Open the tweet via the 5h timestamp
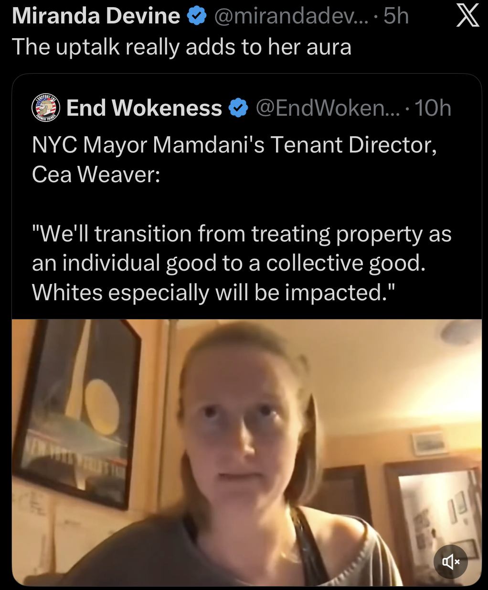Viewport: 488px width, 590px height. coord(396,16)
